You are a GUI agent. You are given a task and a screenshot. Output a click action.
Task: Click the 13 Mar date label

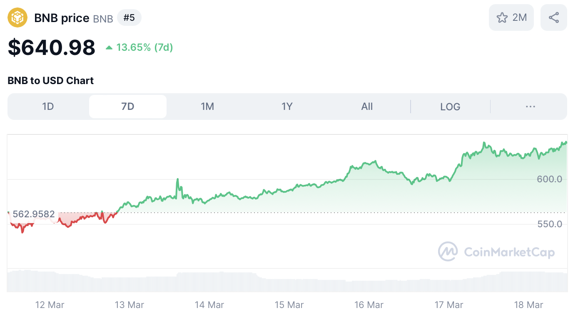130,305
